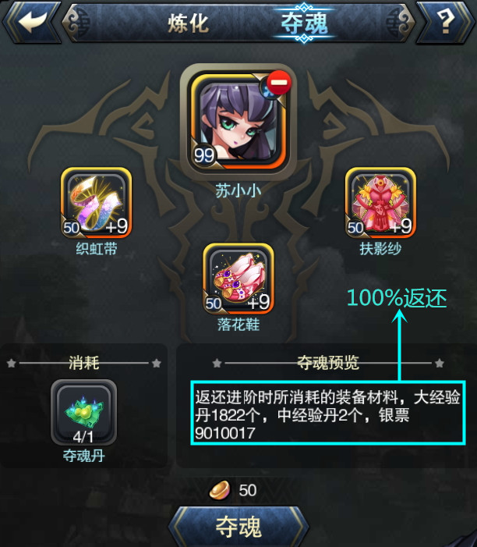Viewport: 477px width, 547px height.
Task: Open the question mark help icon
Action: pyautogui.click(x=446, y=22)
